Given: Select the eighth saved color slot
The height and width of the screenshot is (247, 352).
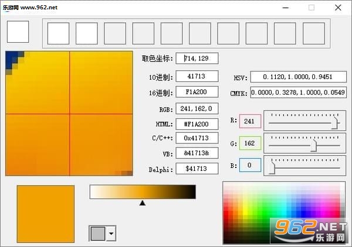Looking at the screenshot, I should coord(256,33).
